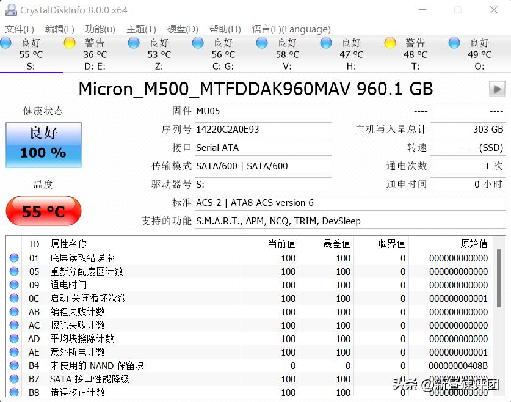Click the health icon for drive O:

(x=454, y=43)
